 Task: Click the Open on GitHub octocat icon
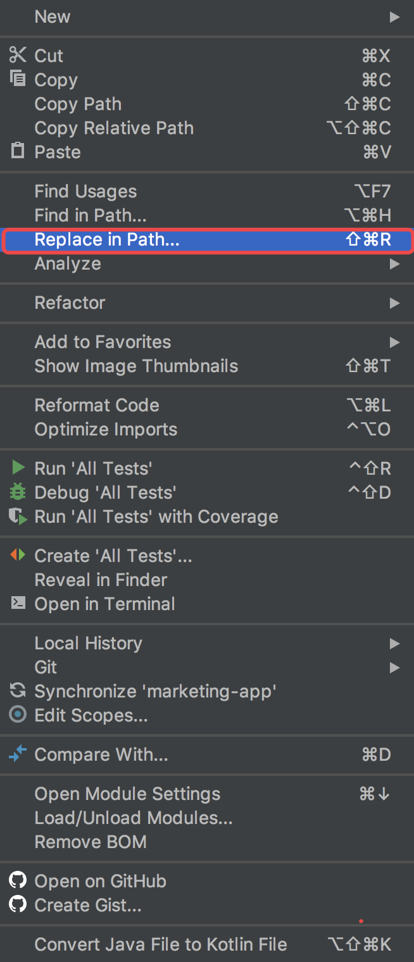18,880
